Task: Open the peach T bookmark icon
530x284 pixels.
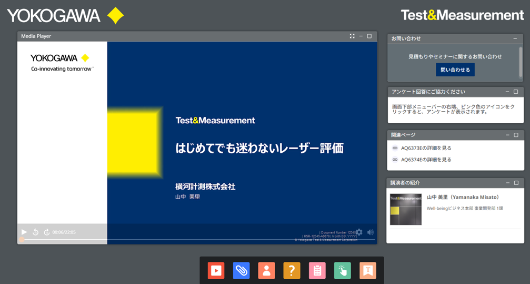Action: pyautogui.click(x=368, y=270)
